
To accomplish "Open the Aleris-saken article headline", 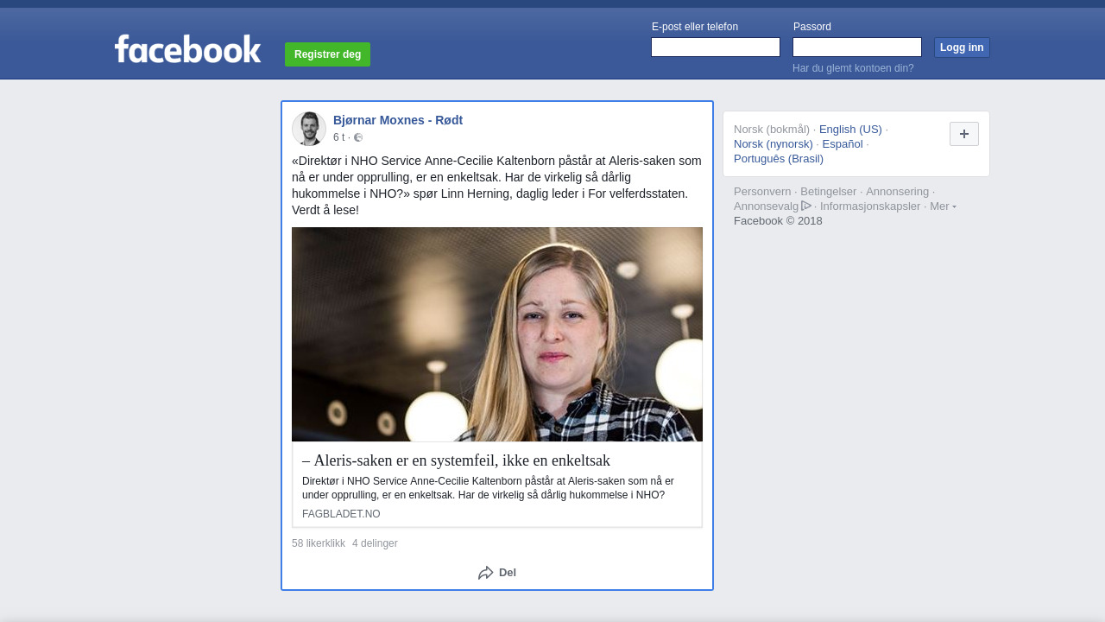I will 456,460.
